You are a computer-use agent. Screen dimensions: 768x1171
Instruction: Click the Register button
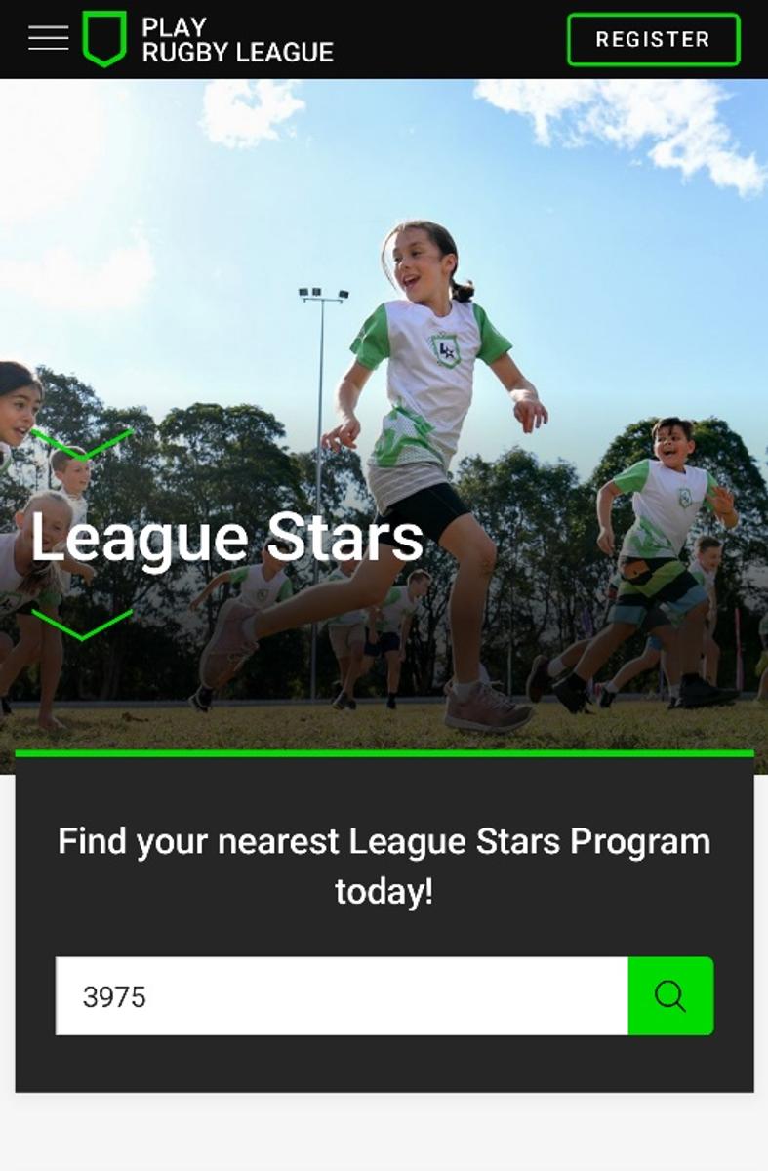tap(653, 40)
